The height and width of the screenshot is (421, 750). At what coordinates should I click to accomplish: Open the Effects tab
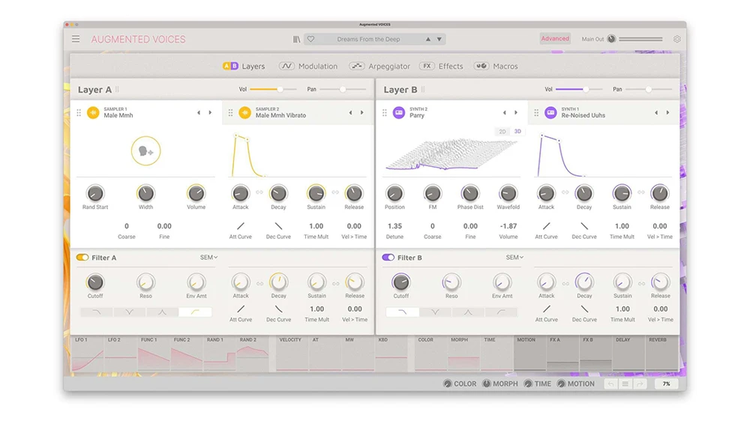pyautogui.click(x=441, y=66)
